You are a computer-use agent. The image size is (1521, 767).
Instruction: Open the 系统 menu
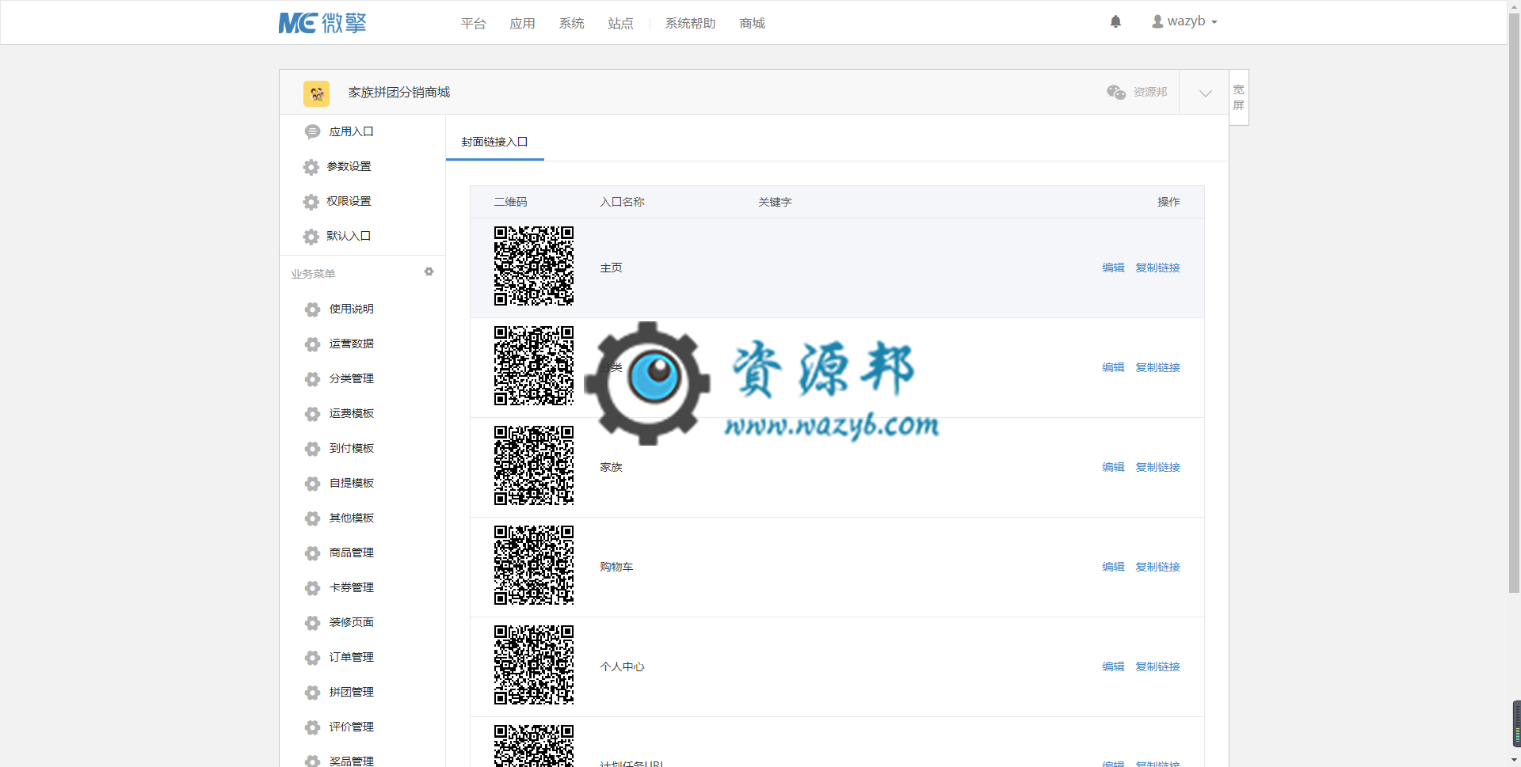click(x=572, y=24)
